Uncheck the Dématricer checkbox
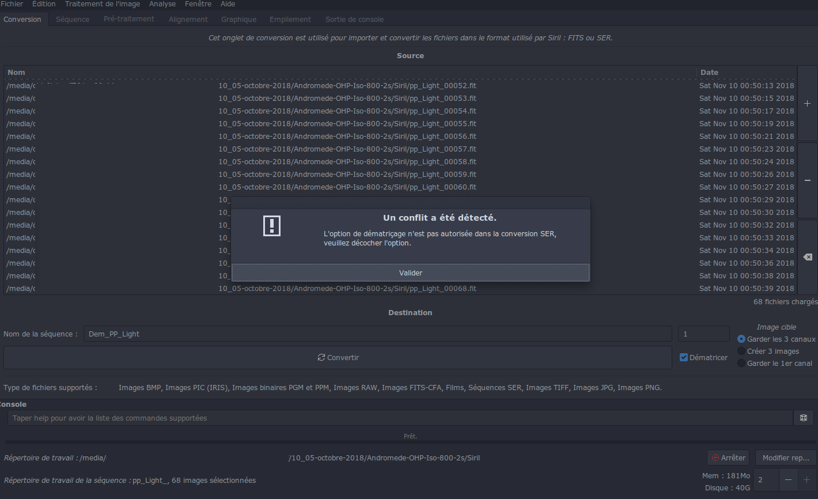The width and height of the screenshot is (818, 499). coord(684,357)
